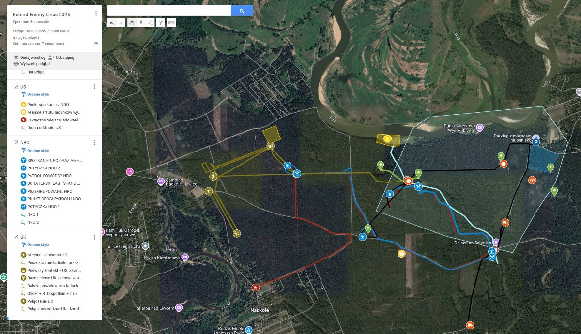Screen dimensions: 581x334
Task: Select 'Punkt spotkania z NRO' list item
Action: (47, 104)
